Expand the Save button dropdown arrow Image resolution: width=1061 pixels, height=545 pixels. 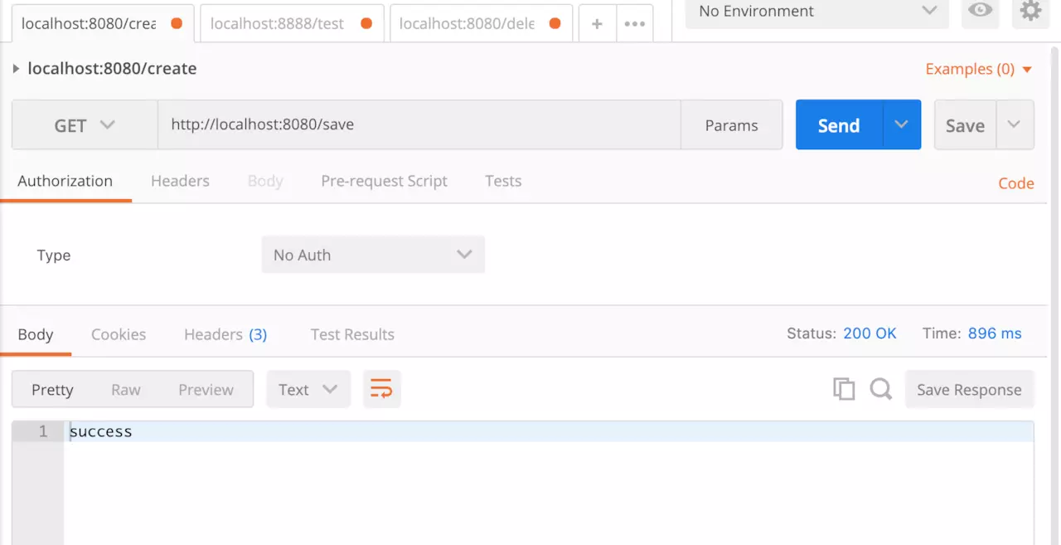pyautogui.click(x=1014, y=124)
